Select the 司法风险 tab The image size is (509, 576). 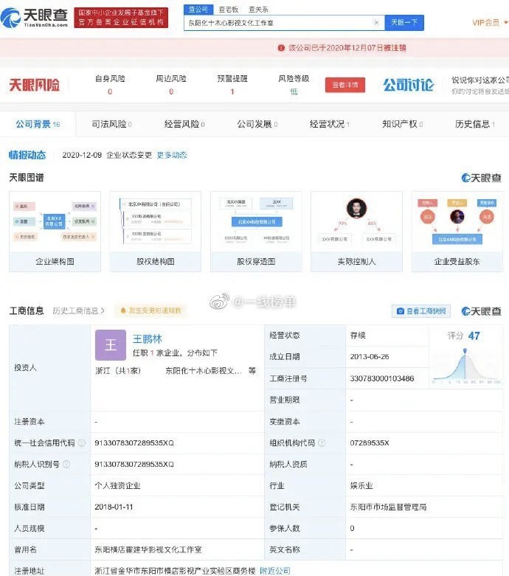111,124
